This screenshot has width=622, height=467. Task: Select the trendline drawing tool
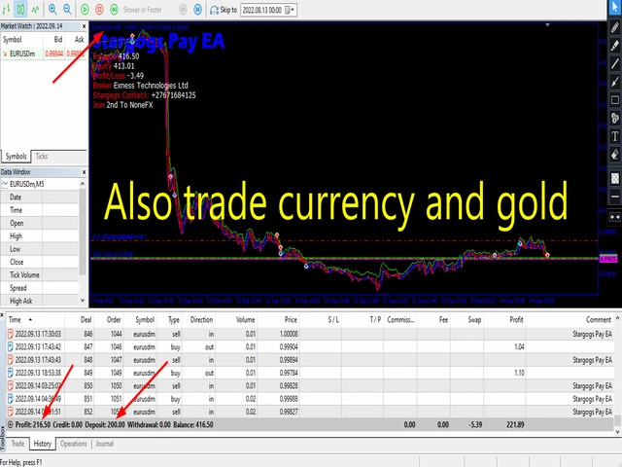click(x=613, y=63)
